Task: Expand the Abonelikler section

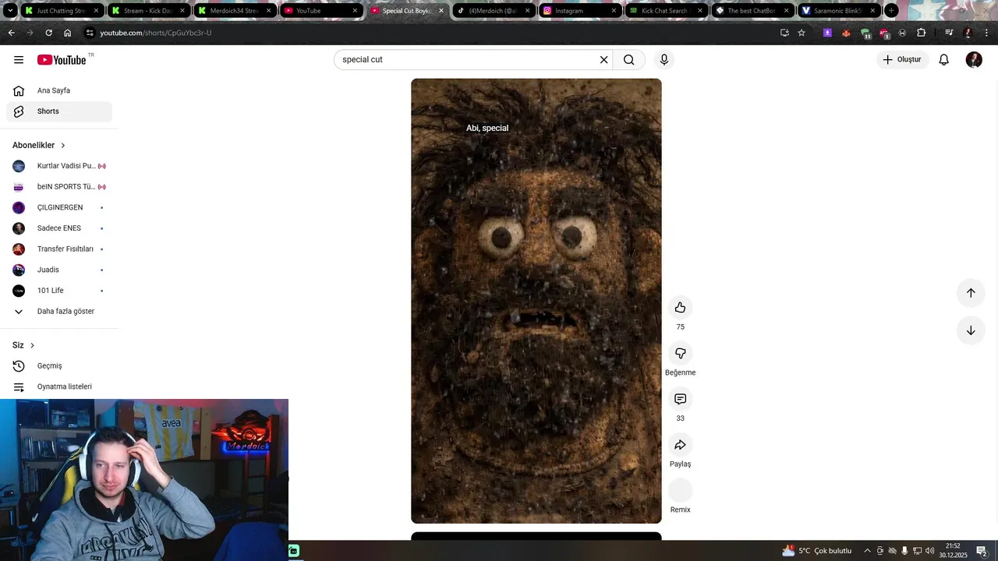Action: click(39, 146)
